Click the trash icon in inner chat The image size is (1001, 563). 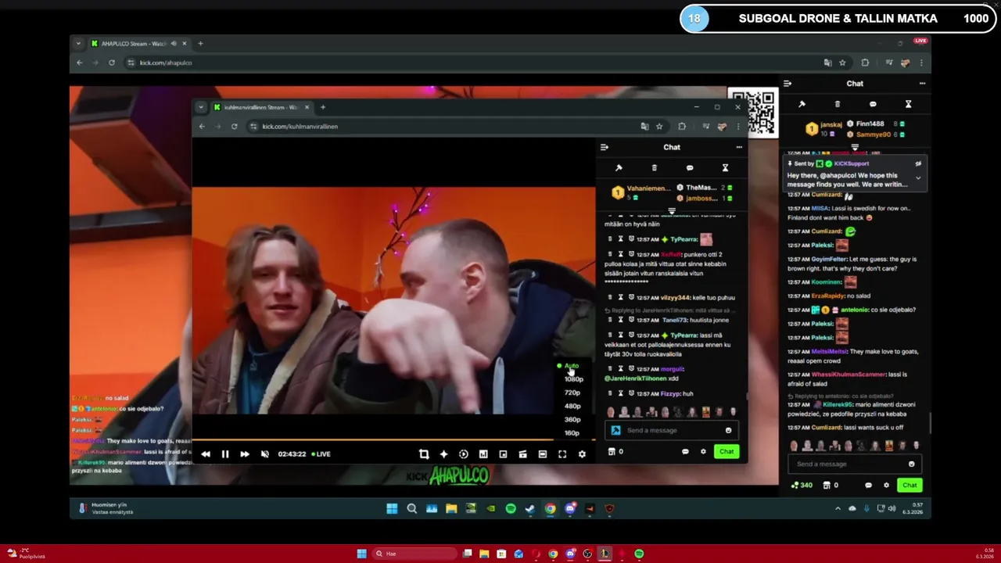(654, 167)
